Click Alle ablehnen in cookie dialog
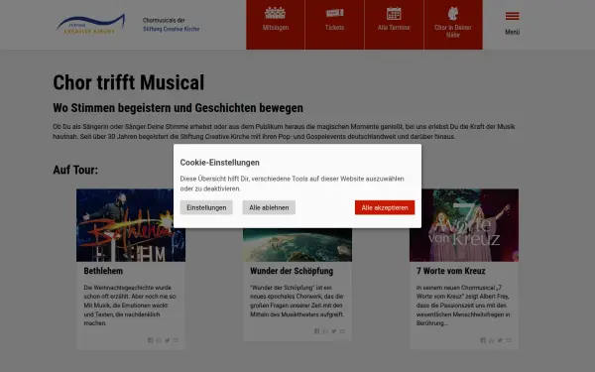Screen dimensions: 595x372 coord(269,207)
